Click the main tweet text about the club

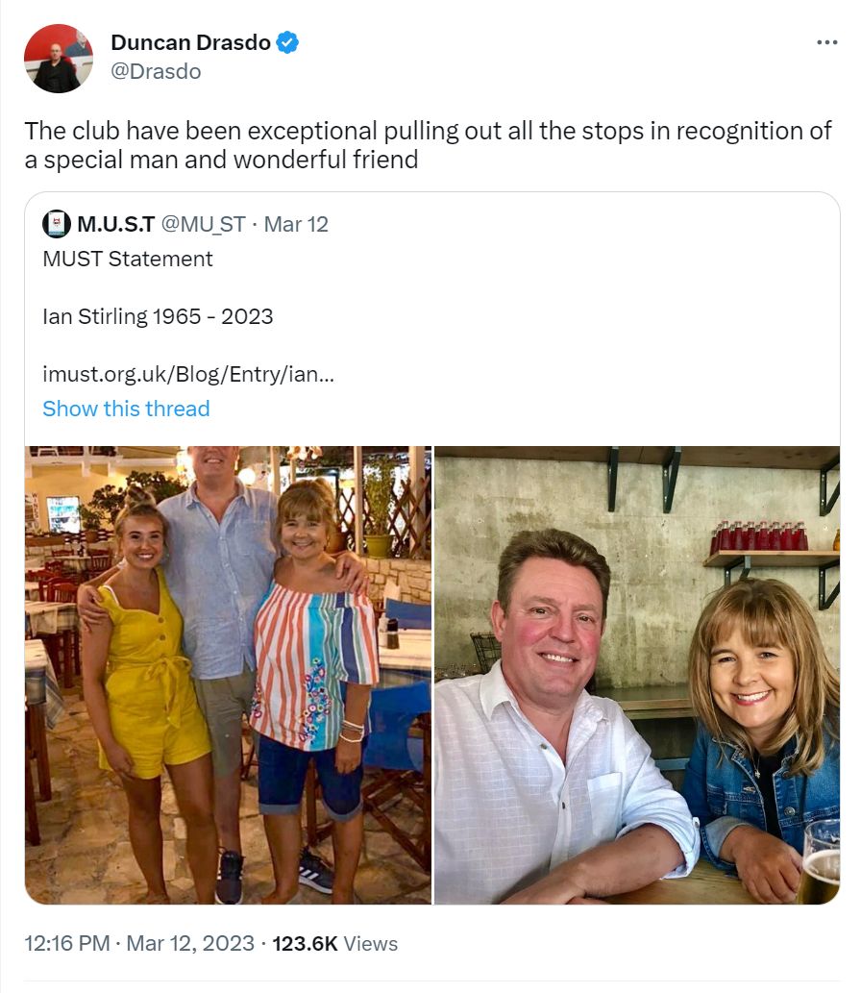428,144
